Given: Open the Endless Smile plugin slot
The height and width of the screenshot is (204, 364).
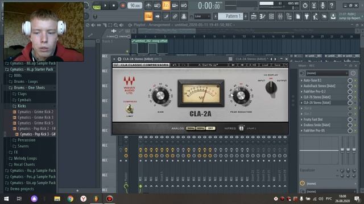Looking at the screenshot, I should (x=324, y=125).
